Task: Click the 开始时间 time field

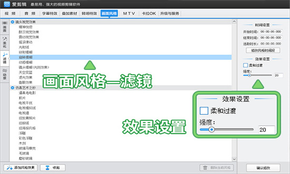Action: tap(271, 31)
